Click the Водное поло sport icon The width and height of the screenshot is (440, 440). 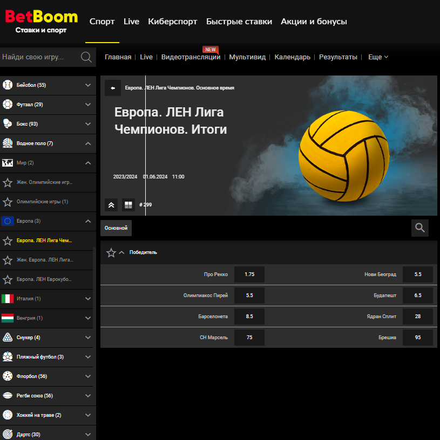click(8, 143)
